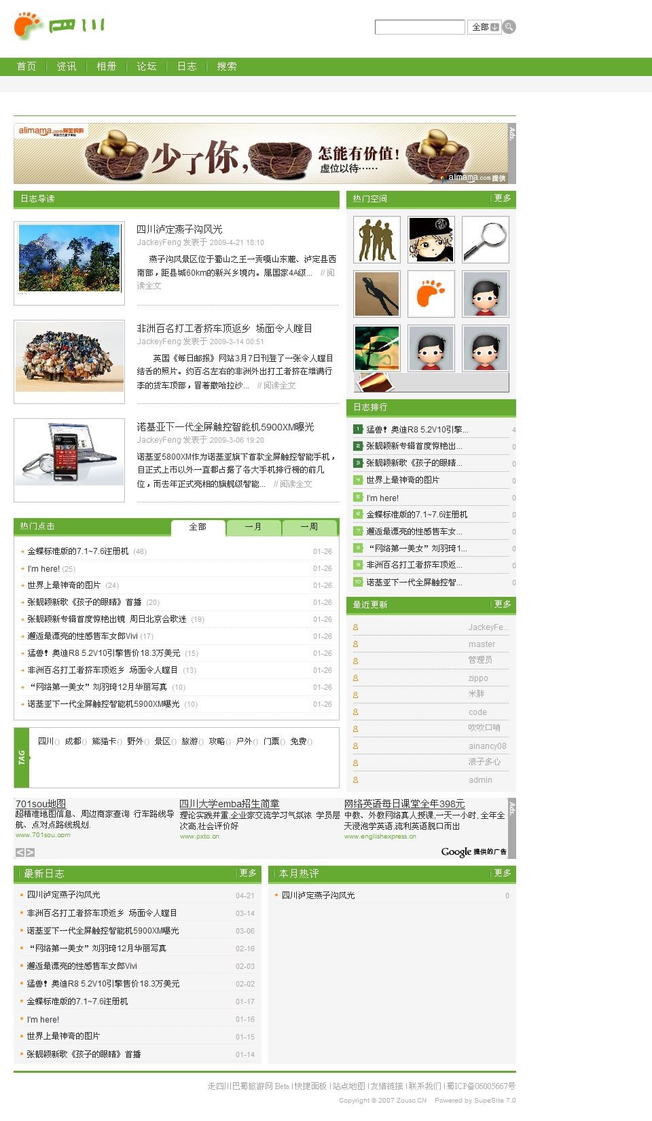652x1121 pixels.
Task: Click user icon beside zippo
Action: point(355,678)
